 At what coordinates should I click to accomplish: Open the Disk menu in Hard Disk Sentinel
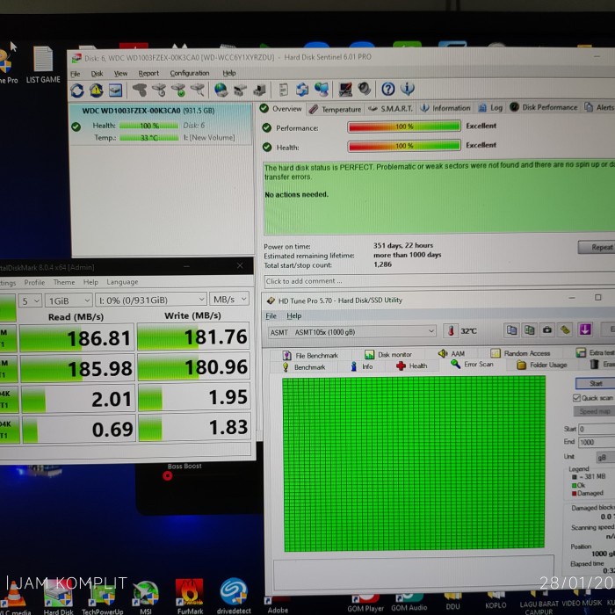point(97,74)
